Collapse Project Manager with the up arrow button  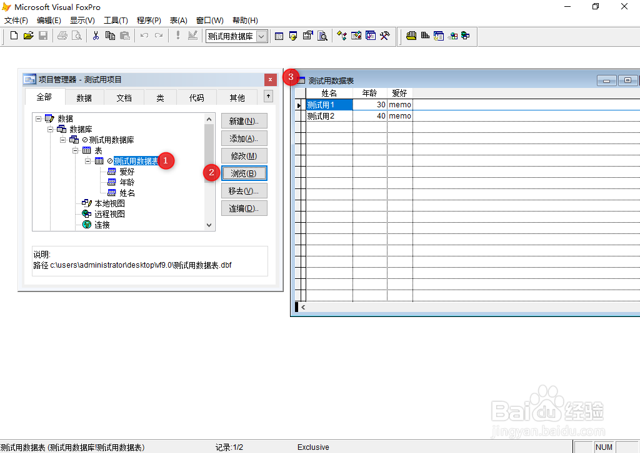pos(268,97)
